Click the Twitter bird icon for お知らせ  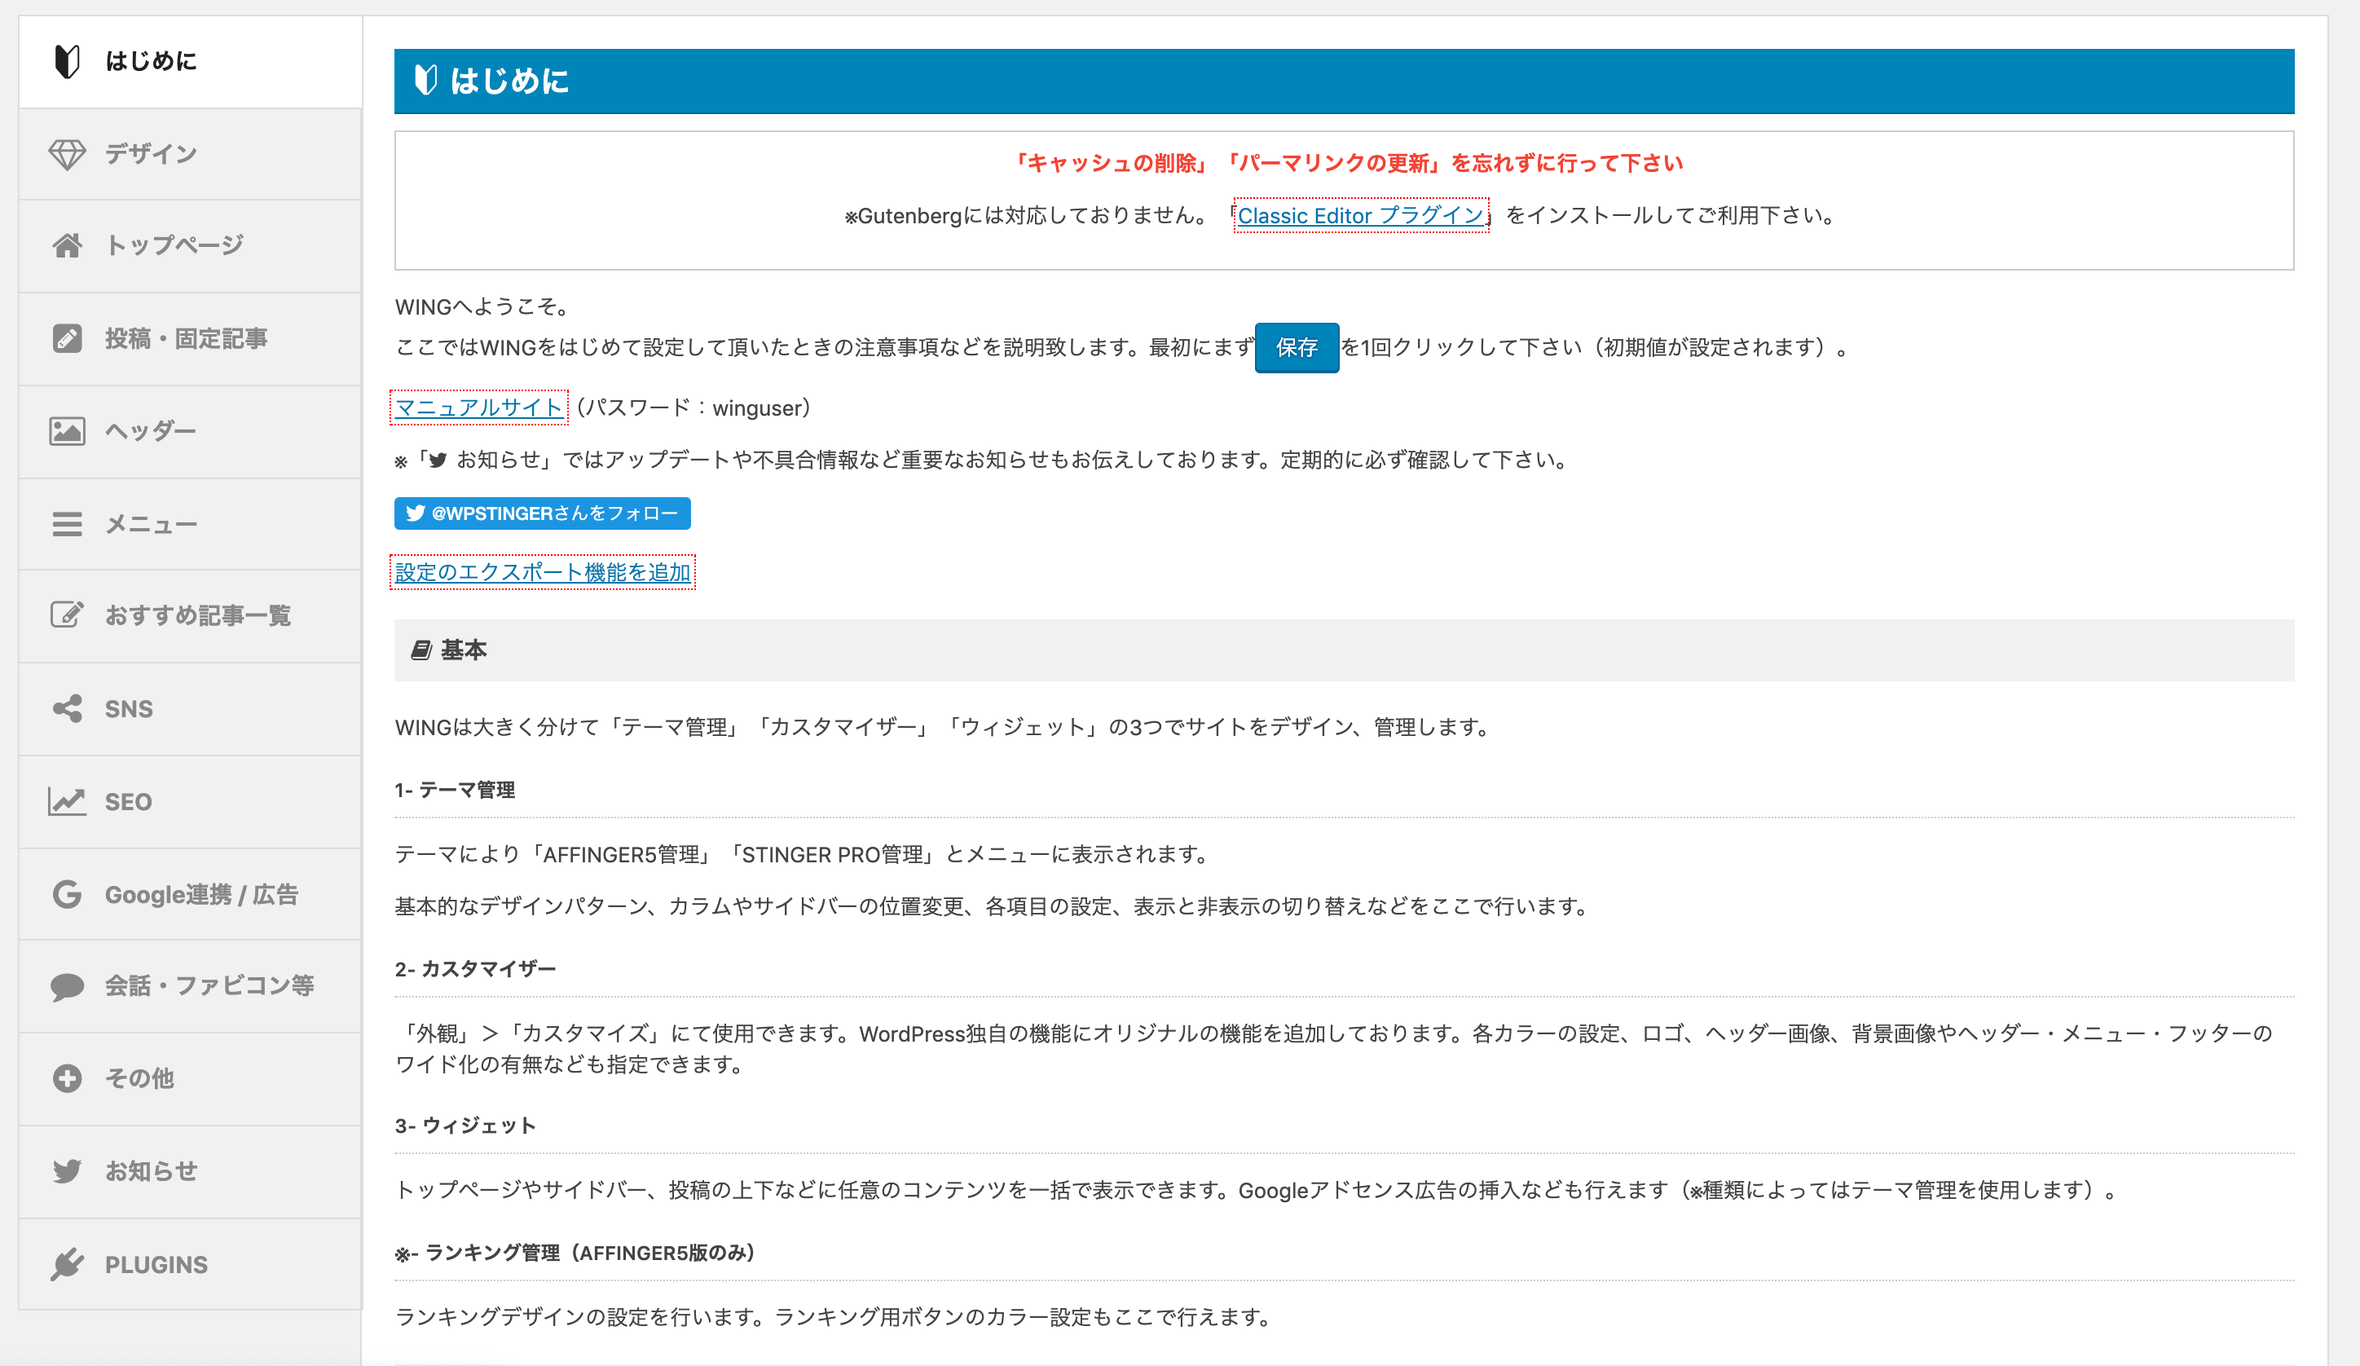click(67, 1171)
